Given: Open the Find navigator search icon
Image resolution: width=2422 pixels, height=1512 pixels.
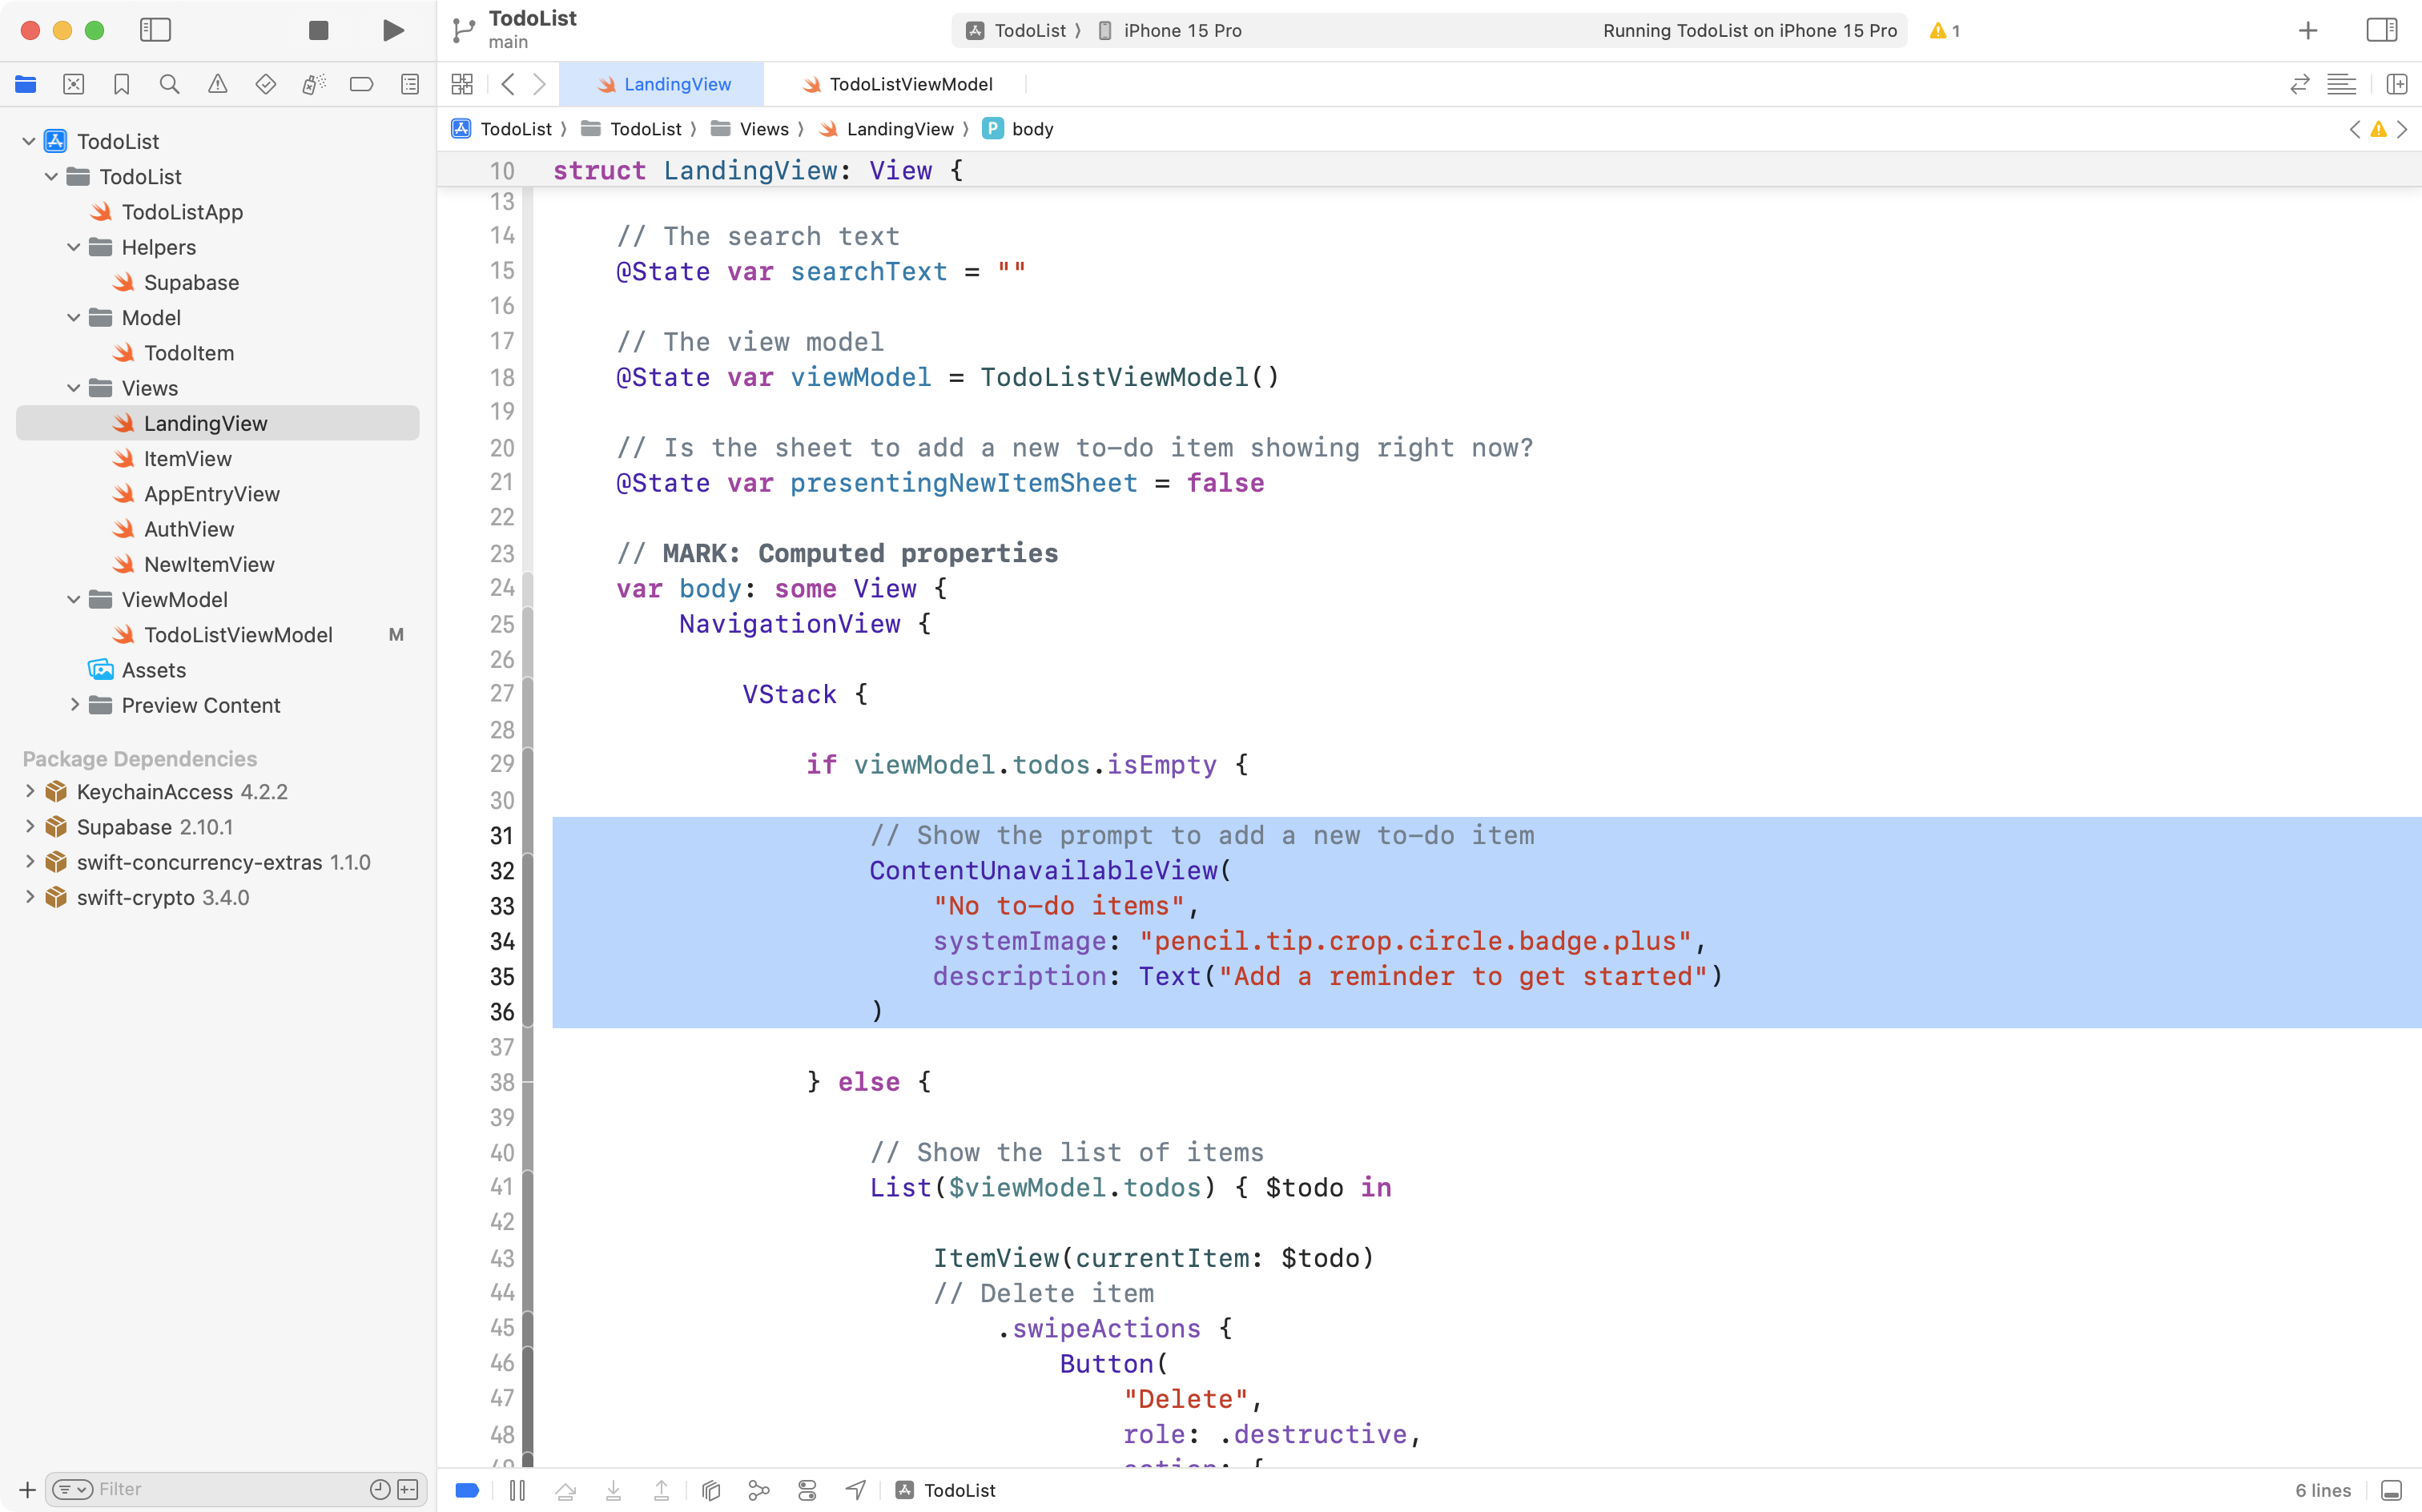Looking at the screenshot, I should [169, 84].
